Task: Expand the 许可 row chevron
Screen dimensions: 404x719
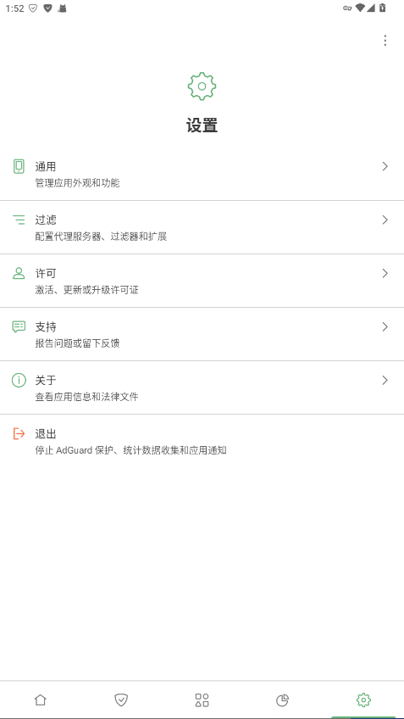Action: click(385, 273)
